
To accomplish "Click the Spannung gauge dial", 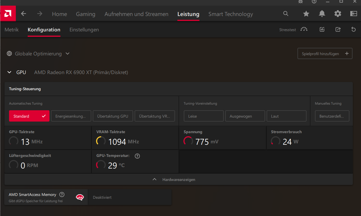I will [x=188, y=141].
